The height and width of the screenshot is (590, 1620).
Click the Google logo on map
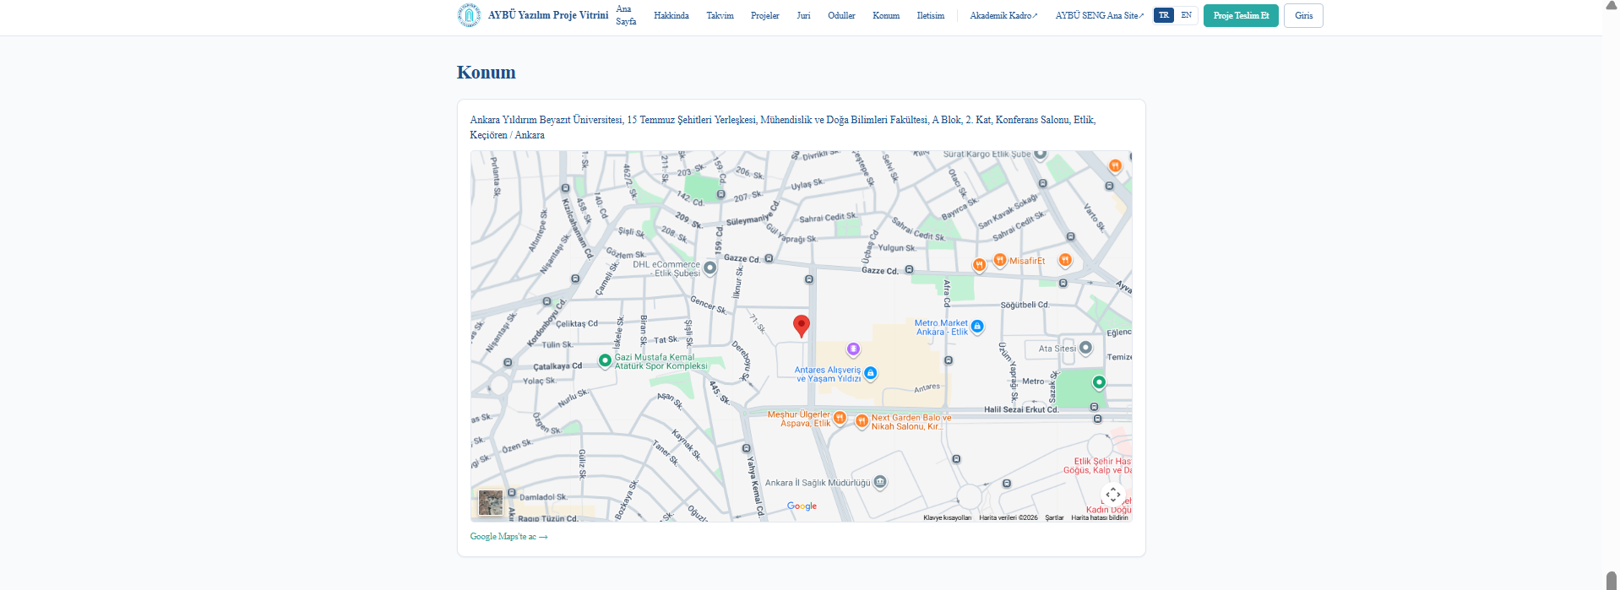[x=802, y=506]
